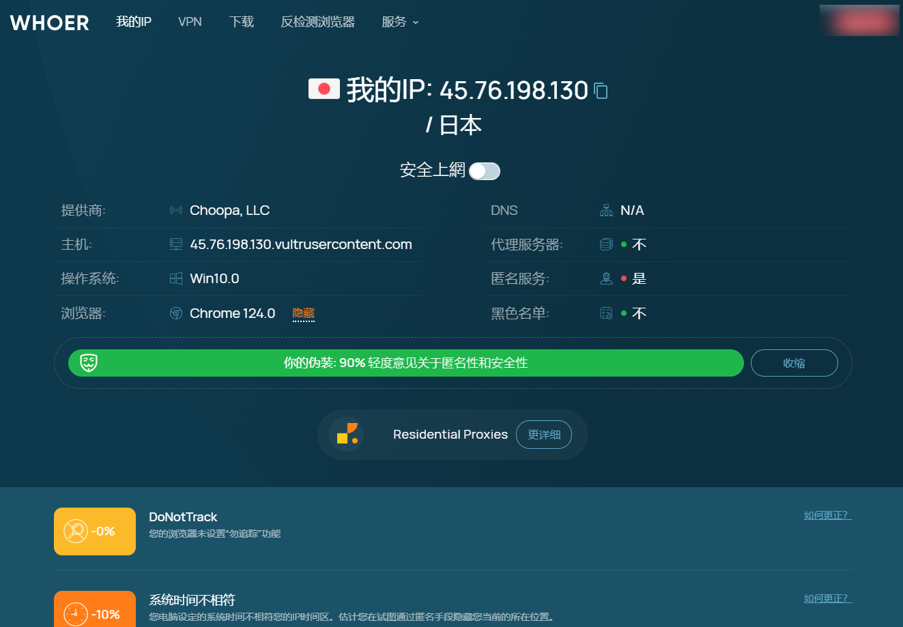Click the DoNotTrack heading
The height and width of the screenshot is (627, 903).
click(x=183, y=517)
